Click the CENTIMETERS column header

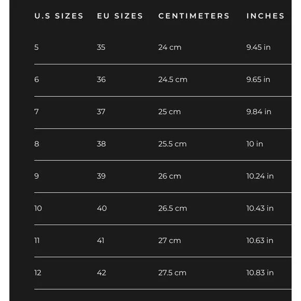(194, 16)
